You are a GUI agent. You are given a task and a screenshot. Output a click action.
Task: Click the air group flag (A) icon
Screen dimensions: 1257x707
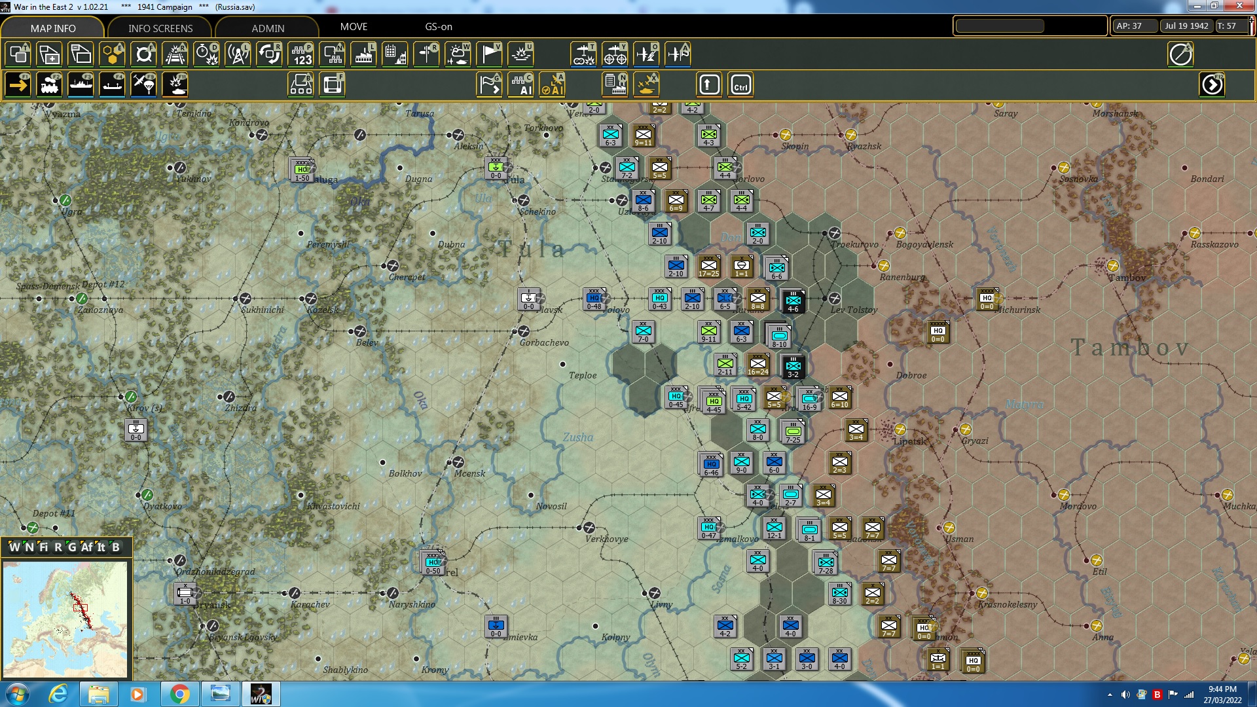point(678,54)
